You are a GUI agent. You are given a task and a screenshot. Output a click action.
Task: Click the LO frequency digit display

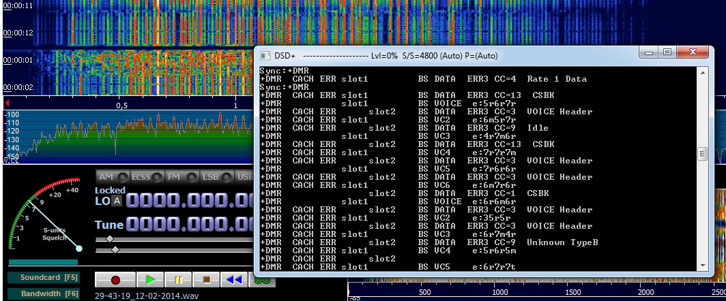(190, 201)
